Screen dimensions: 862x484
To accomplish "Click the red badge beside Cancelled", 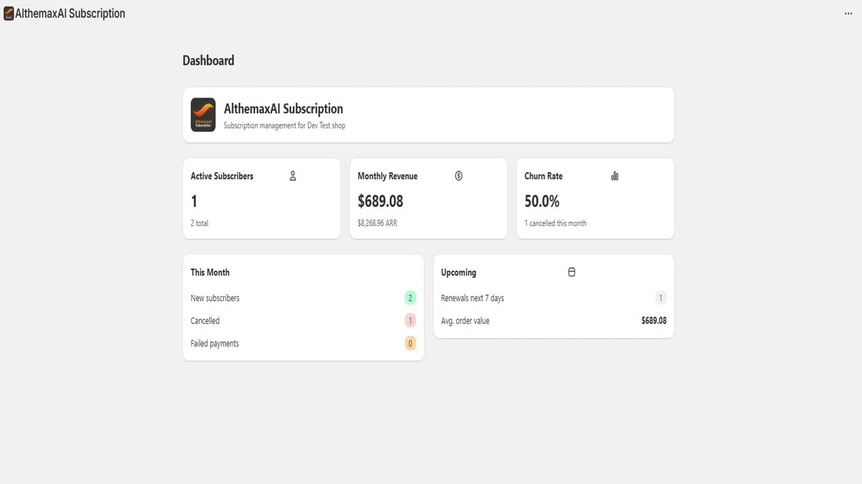I will (x=410, y=320).
